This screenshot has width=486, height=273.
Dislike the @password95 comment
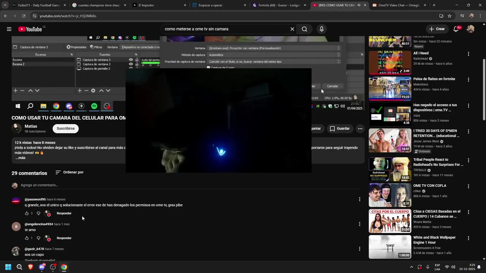[x=38, y=213]
